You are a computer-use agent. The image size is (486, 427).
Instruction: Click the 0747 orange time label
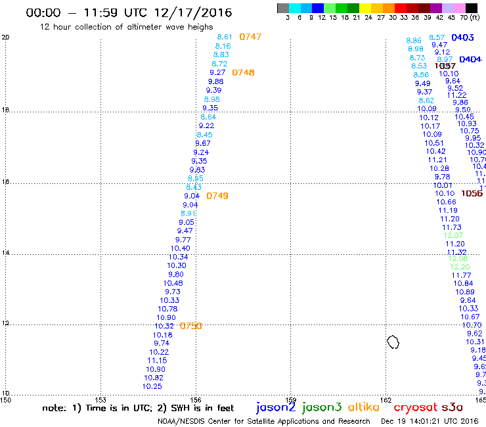tap(250, 37)
